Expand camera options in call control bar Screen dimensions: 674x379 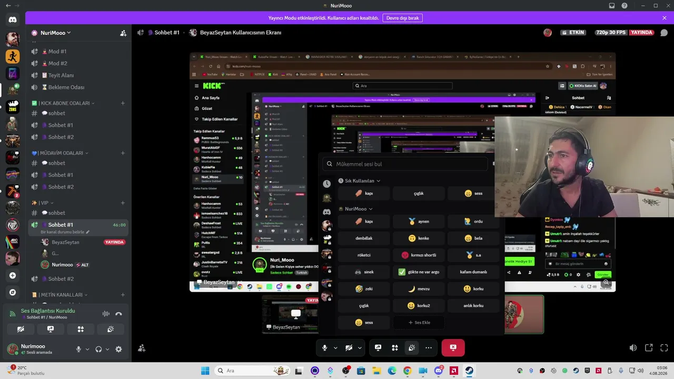[x=360, y=347]
